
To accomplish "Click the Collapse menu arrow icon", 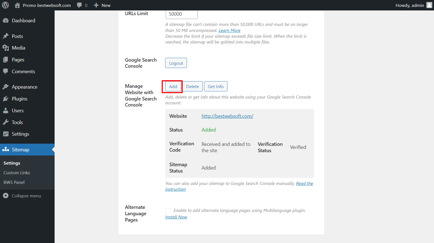I will pos(6,196).
